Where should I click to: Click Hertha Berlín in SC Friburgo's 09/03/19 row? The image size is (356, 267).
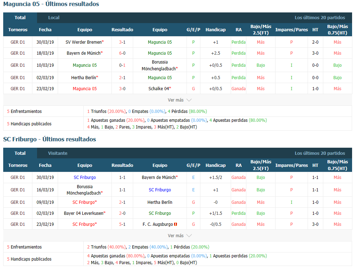click(x=160, y=202)
